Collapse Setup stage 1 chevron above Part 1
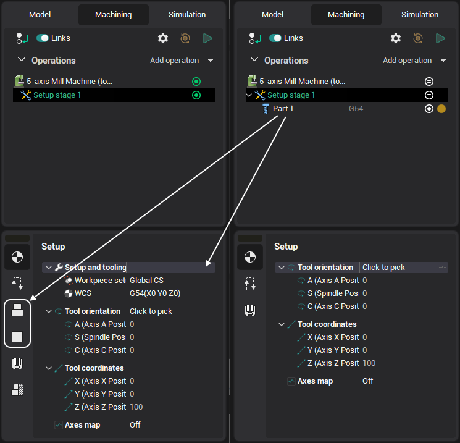Viewport: 460px width, 443px height. pyautogui.click(x=249, y=95)
